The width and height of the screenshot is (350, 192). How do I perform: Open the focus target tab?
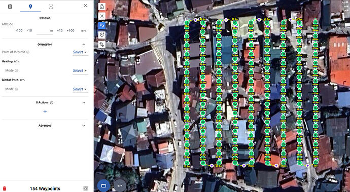tap(51, 7)
